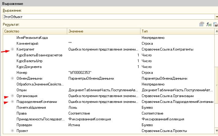Click the ПараметрыОбменаДанными value cell
Viewport: 218px width, 136px height.
tap(91, 78)
